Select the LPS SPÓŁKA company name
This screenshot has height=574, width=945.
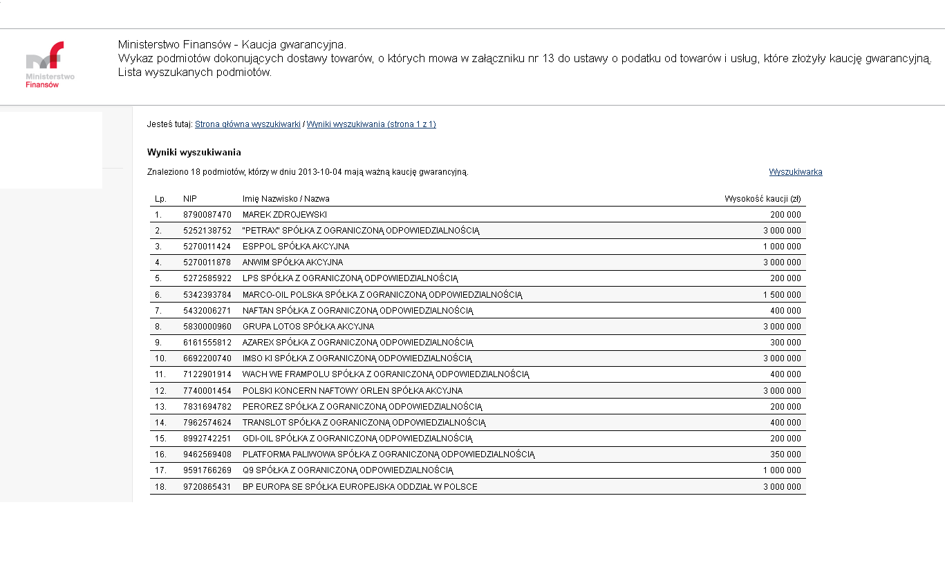click(x=350, y=278)
